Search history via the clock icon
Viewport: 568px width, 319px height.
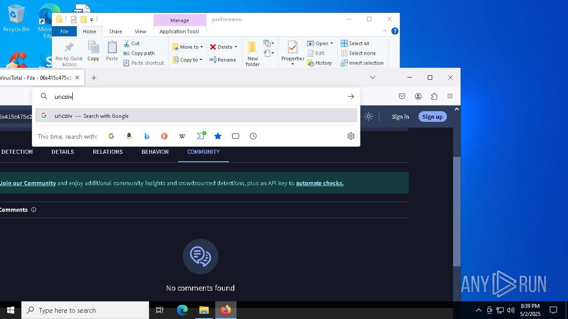(x=253, y=136)
